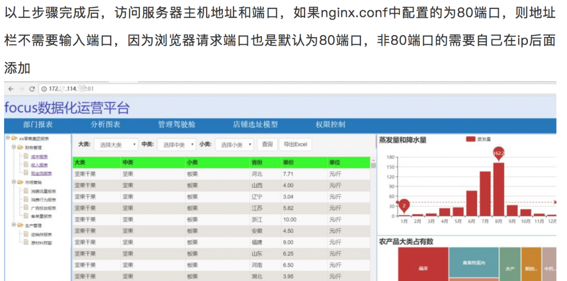Click the 财务管理 folder icon
567x281 pixels.
[20, 147]
